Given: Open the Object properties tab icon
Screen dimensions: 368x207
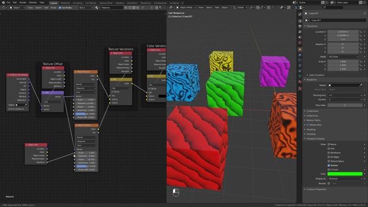Looking at the screenshot, I should [x=300, y=49].
